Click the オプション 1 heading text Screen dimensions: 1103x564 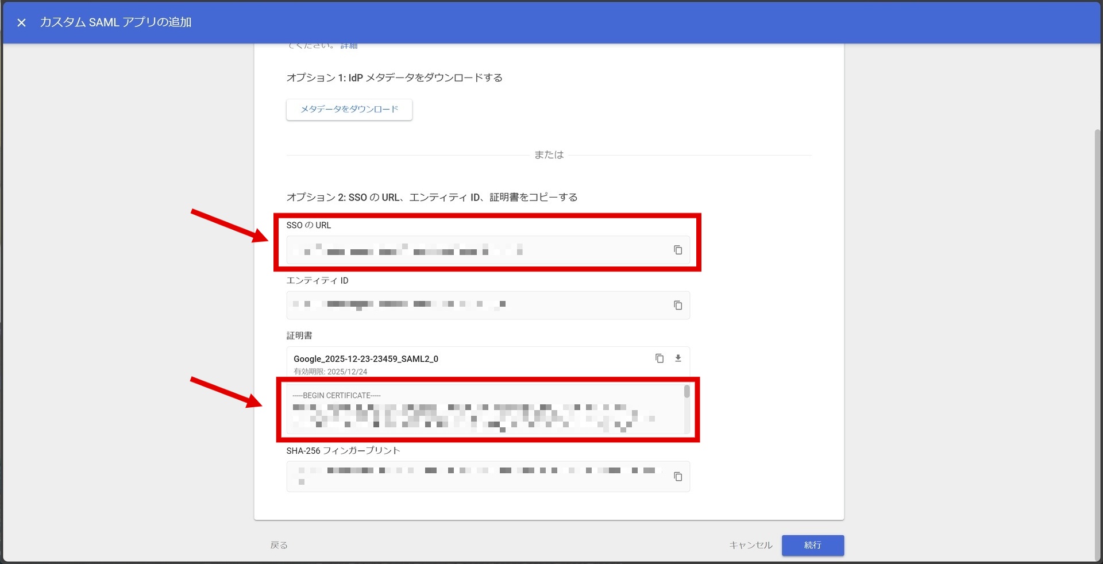pos(395,78)
